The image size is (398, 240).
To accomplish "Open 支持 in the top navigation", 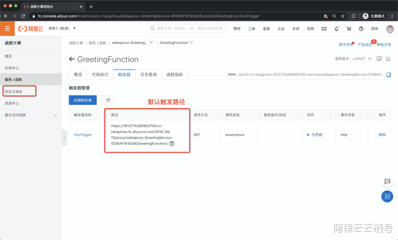I will [296, 29].
